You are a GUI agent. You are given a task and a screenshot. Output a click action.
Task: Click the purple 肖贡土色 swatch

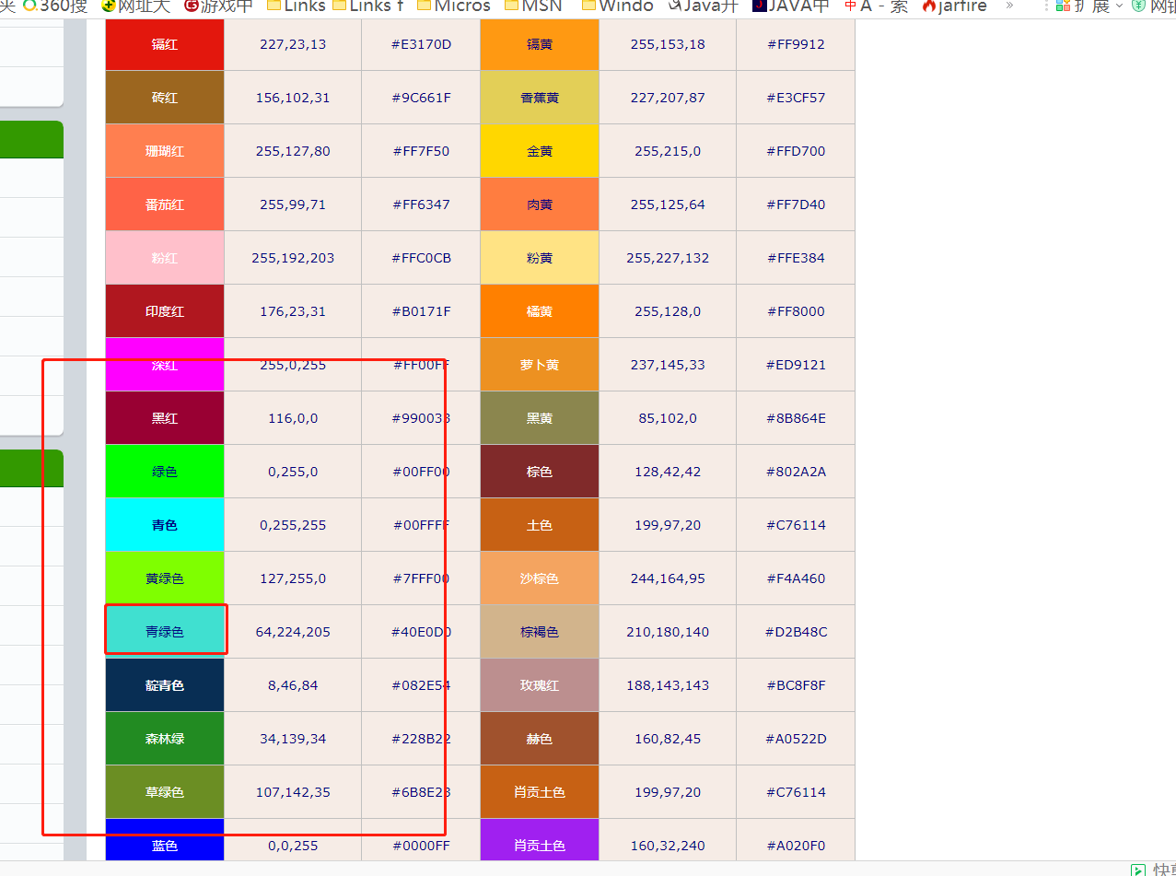point(540,840)
